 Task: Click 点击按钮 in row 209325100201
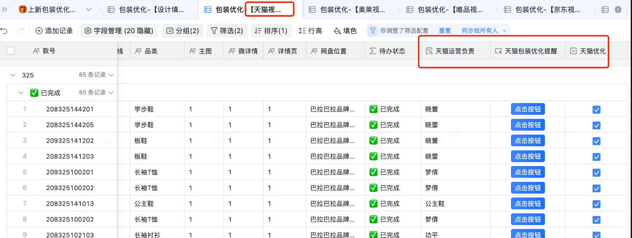click(528, 172)
